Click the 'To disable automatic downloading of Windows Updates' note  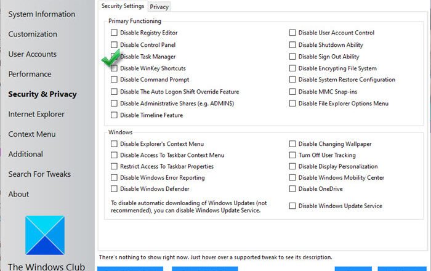click(x=189, y=207)
